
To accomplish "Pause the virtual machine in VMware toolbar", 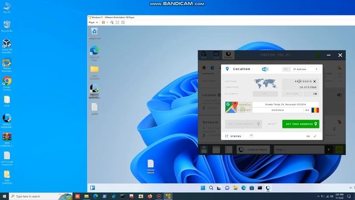I will [103, 22].
